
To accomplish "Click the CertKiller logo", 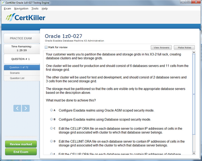I will 25,17.
